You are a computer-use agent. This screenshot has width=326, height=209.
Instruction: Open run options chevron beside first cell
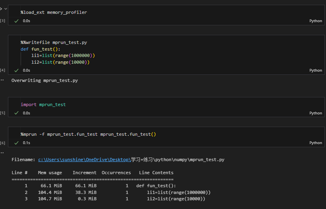[x=6, y=9]
